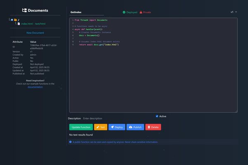Click the New Document link
Screen dimensions: 248x165
pos(35,33)
